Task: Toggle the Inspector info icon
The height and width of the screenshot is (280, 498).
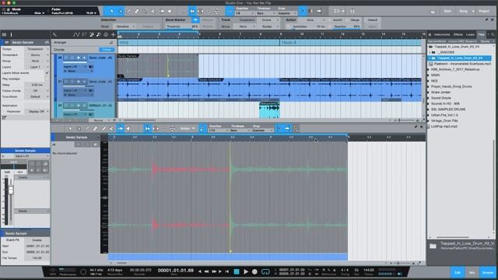Action: pyautogui.click(x=11, y=34)
